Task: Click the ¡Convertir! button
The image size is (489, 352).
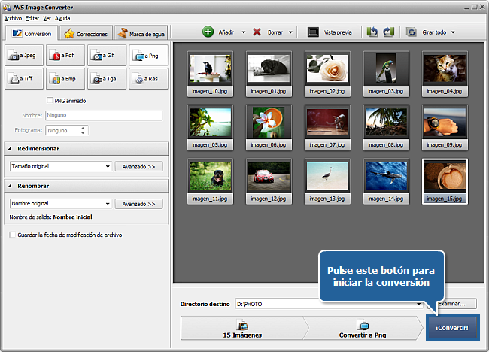Action: 451,328
